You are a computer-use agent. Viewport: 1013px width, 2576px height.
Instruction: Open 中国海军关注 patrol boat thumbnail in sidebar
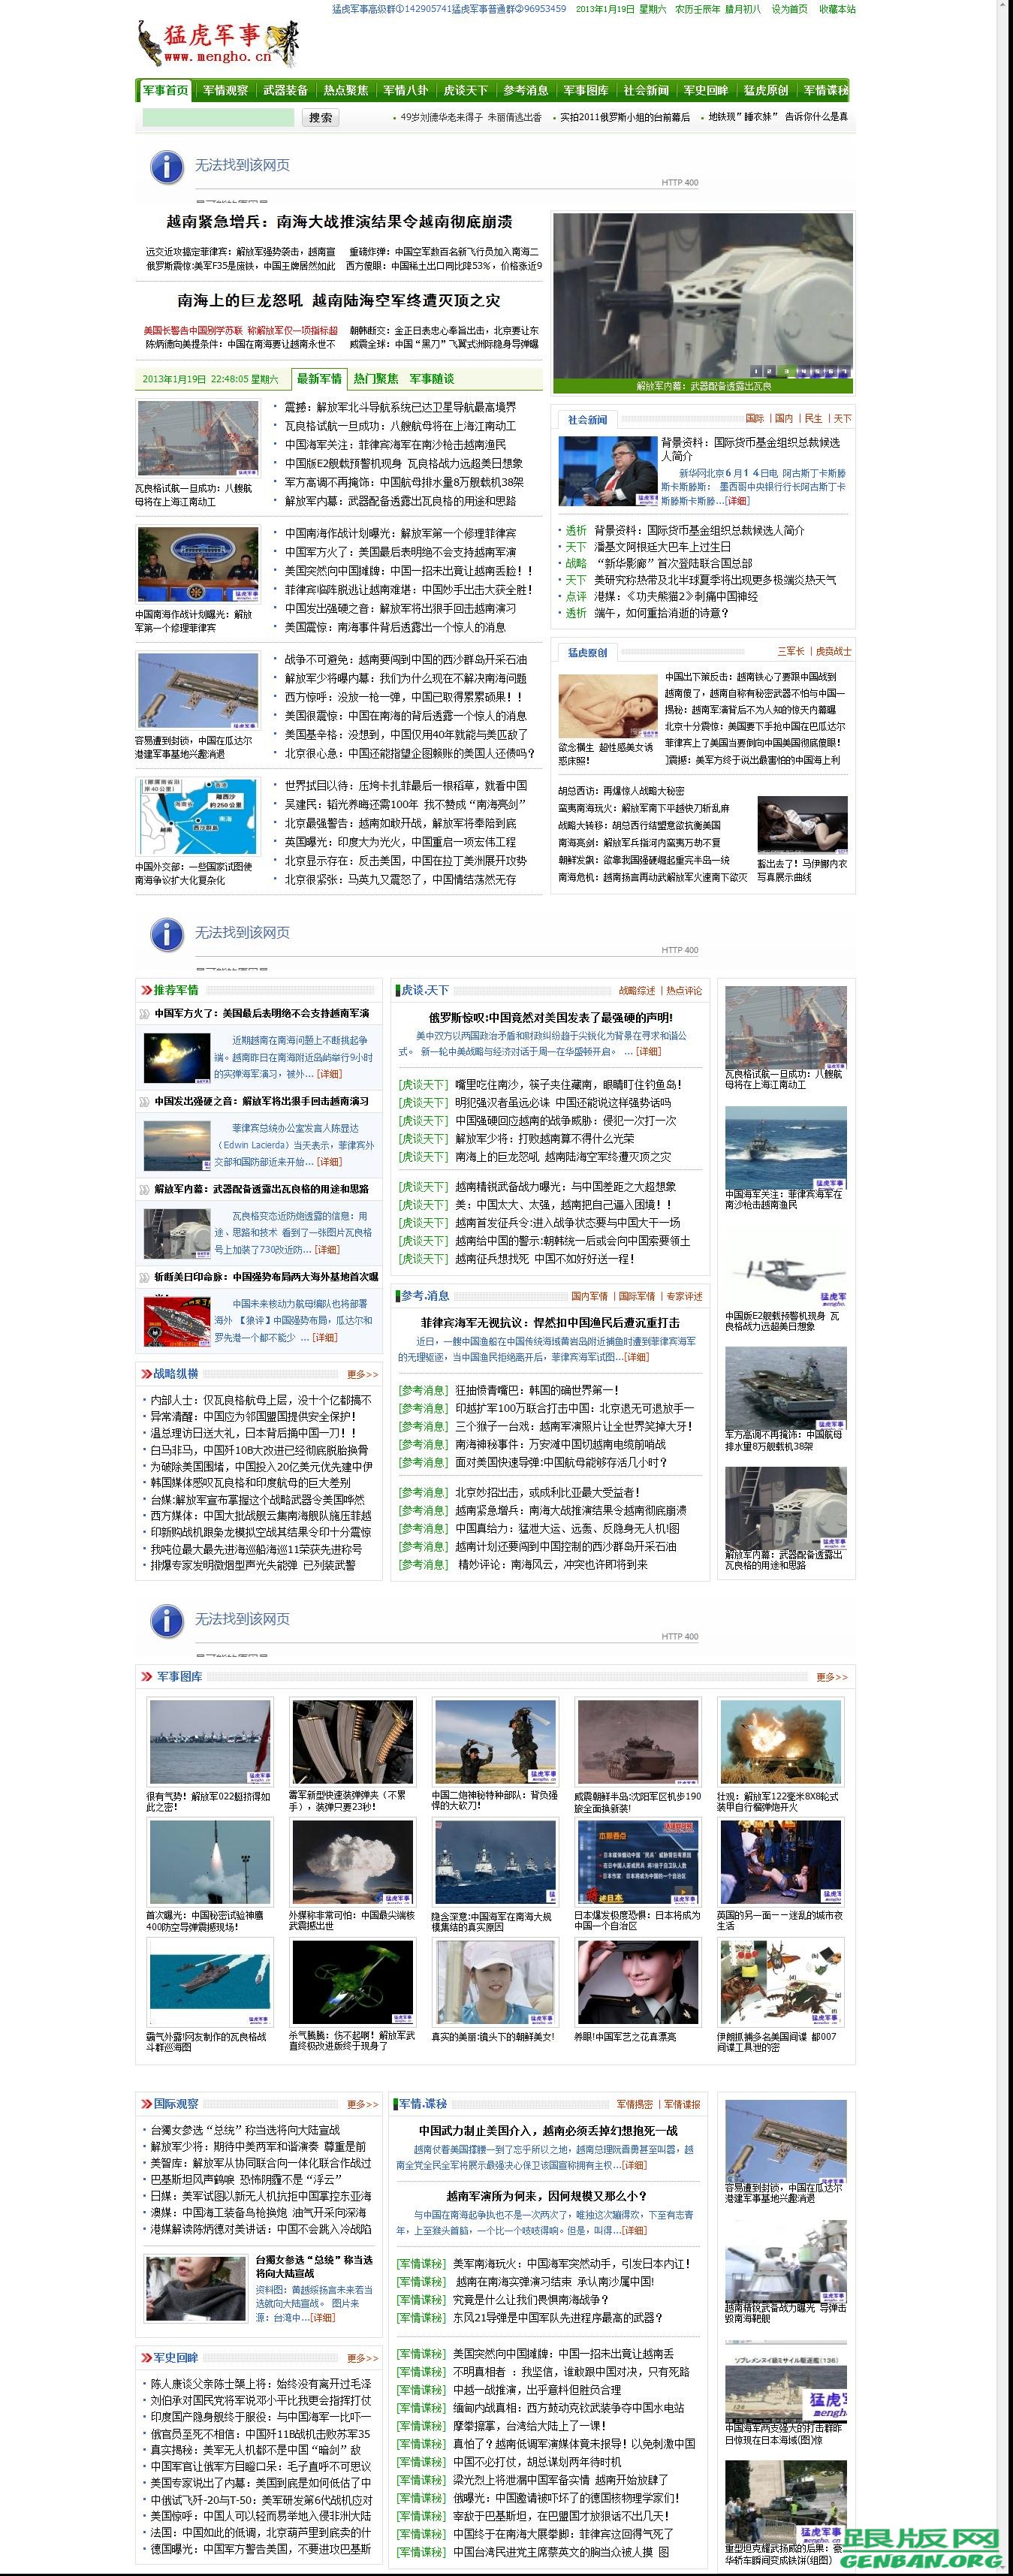tap(785, 1147)
